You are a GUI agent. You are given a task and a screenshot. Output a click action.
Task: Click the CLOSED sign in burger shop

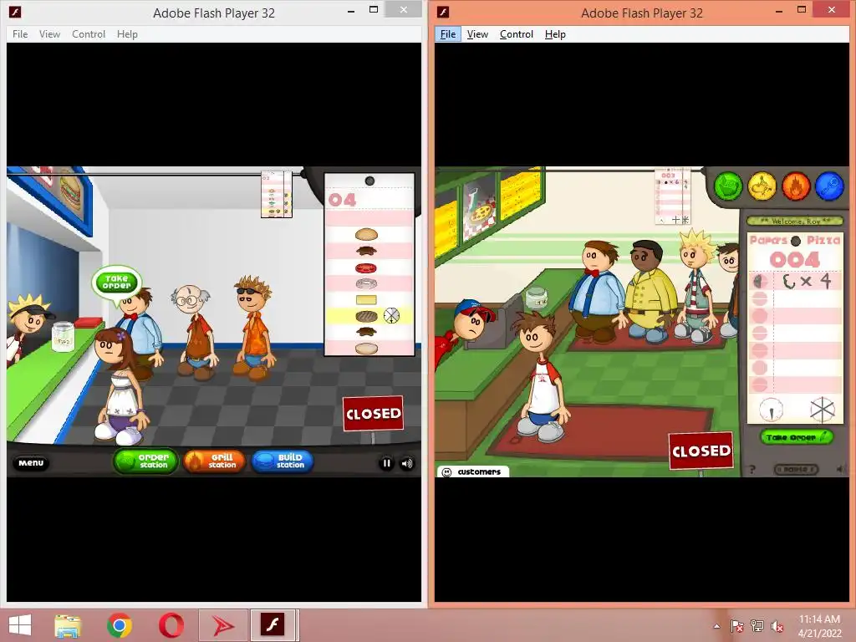click(x=374, y=413)
